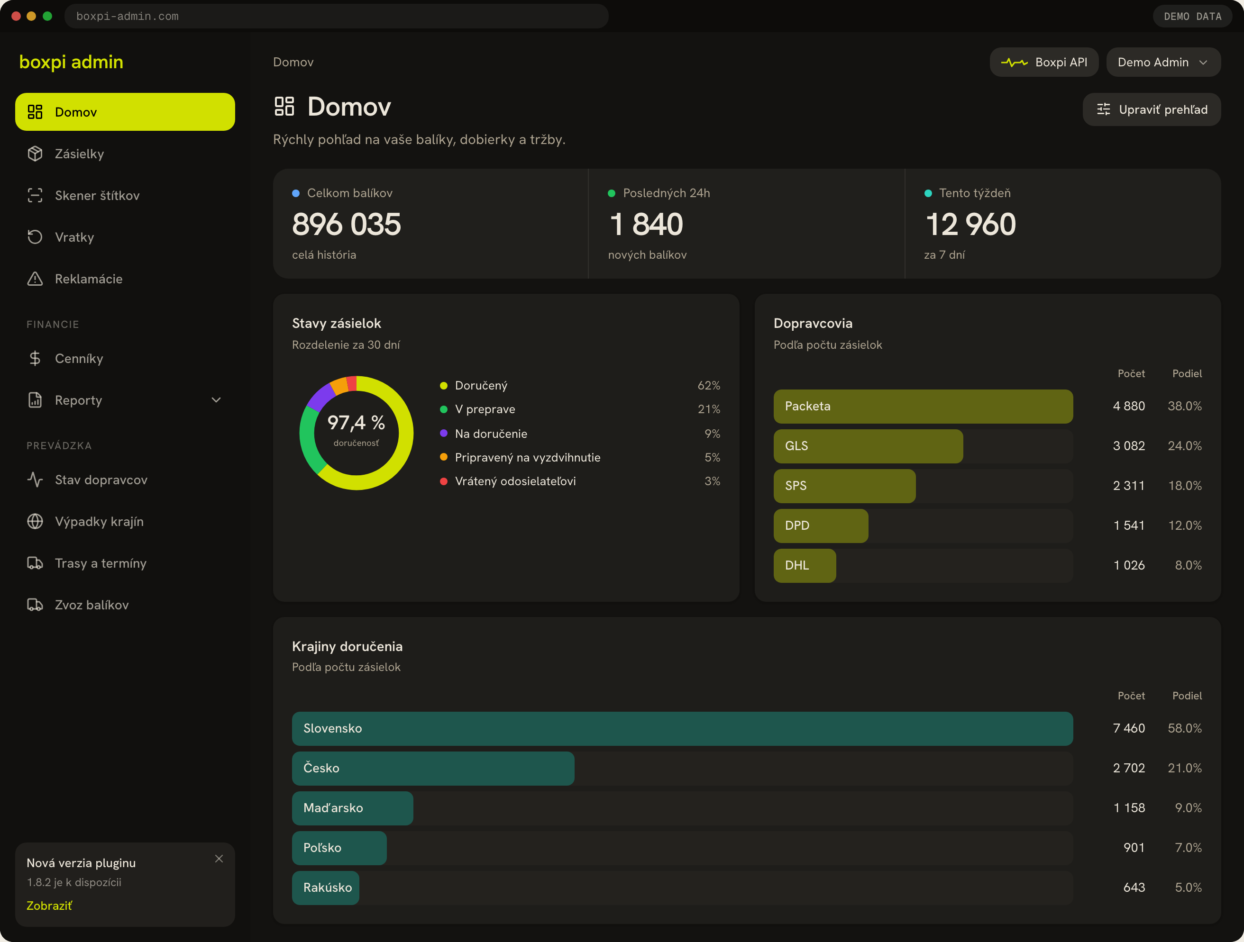Click the Slovensko country bar
The width and height of the screenshot is (1244, 942).
682,728
